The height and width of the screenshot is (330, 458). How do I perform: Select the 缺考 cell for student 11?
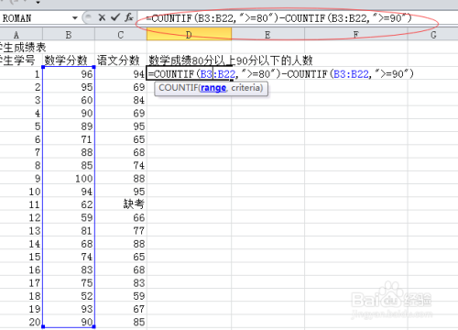(x=121, y=204)
